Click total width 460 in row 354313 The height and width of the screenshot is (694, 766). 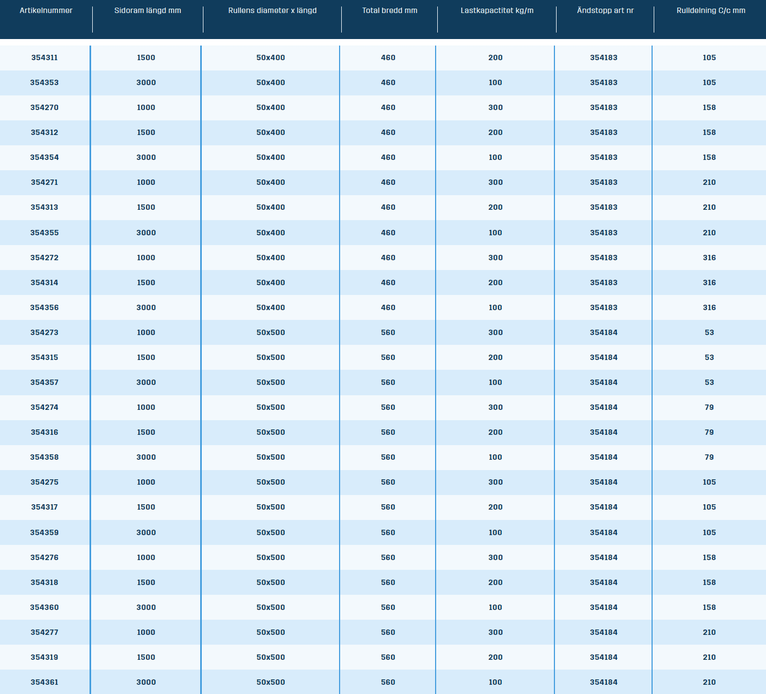(x=388, y=207)
